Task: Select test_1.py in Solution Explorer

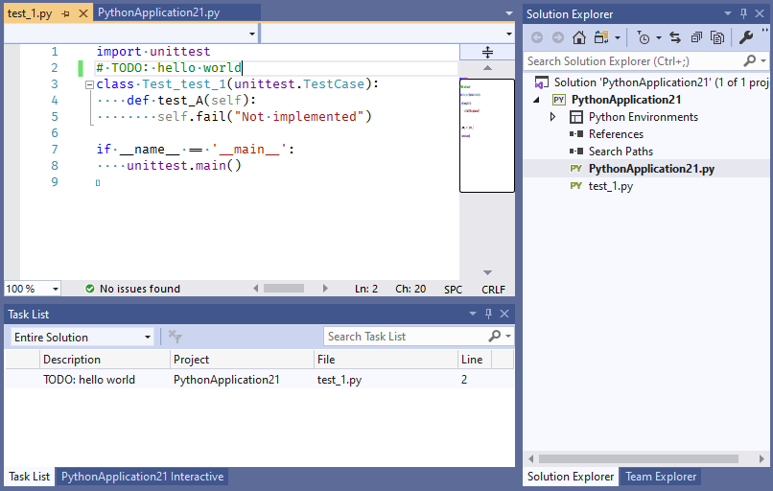Action: 610,186
